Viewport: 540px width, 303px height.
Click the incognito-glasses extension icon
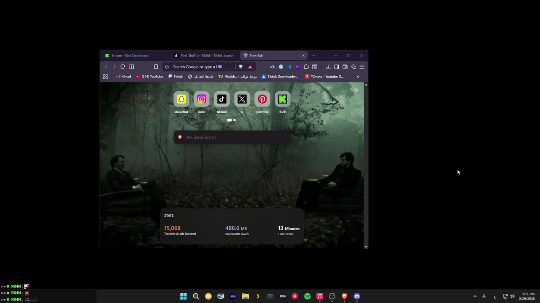tap(273, 66)
